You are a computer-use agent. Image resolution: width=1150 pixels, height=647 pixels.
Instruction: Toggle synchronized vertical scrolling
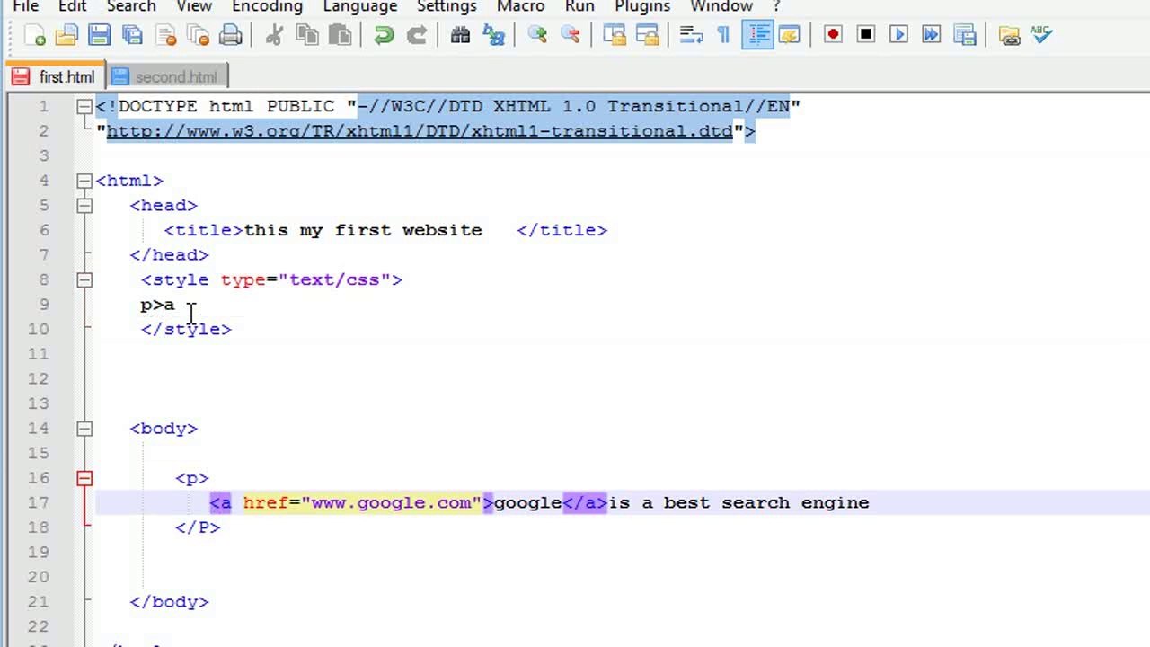615,35
